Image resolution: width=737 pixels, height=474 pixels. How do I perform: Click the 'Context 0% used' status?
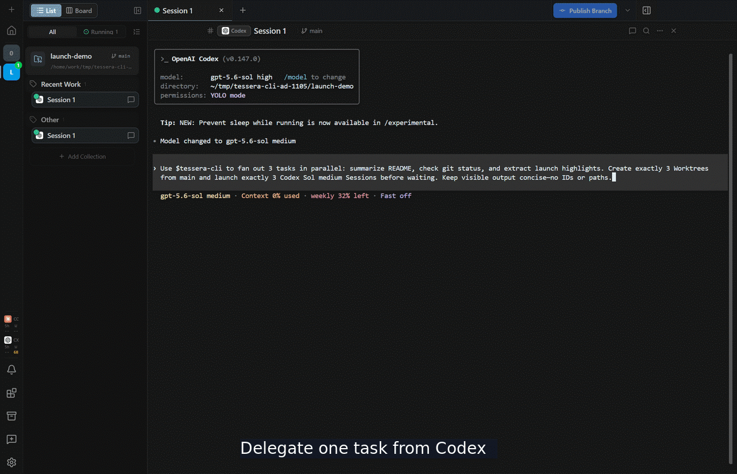(271, 196)
